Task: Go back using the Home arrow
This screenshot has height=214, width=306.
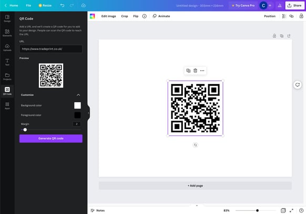Action: point(12,5)
